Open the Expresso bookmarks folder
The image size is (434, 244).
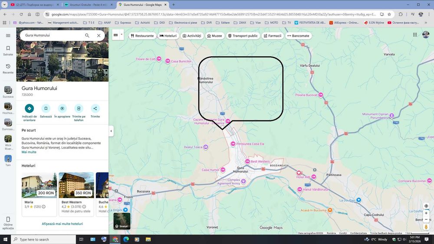click(123, 23)
